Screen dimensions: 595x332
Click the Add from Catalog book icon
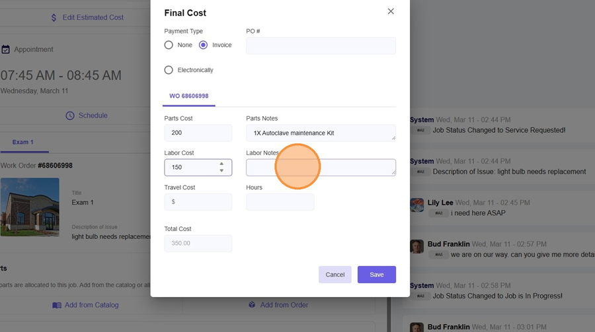57,305
